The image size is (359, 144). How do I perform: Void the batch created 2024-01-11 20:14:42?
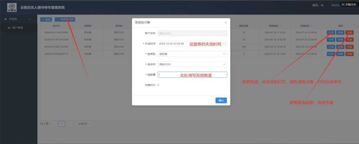tap(349, 54)
